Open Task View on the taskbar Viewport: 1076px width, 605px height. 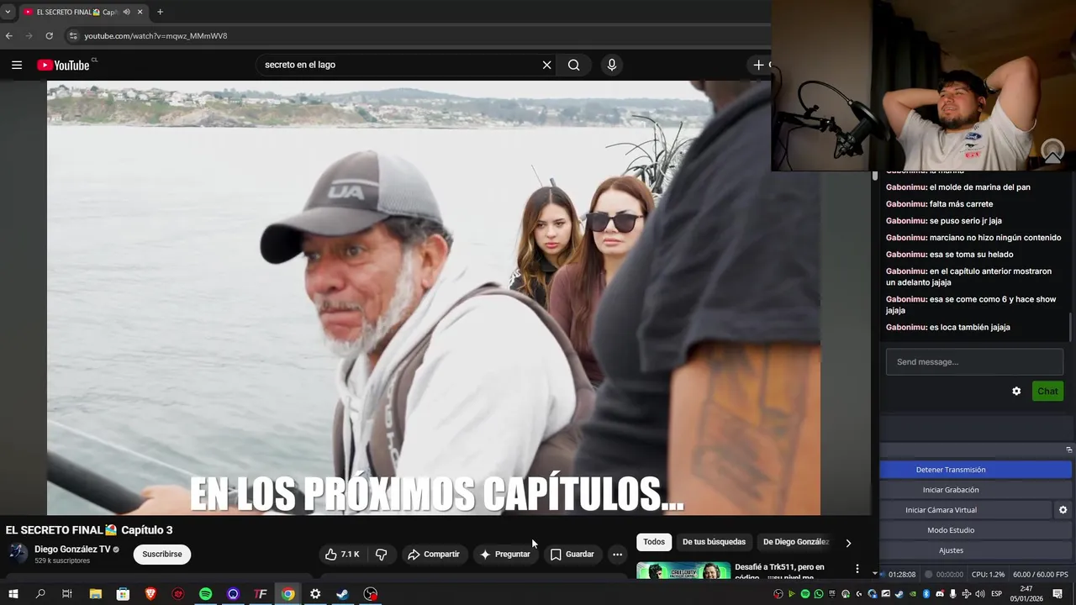pyautogui.click(x=67, y=594)
